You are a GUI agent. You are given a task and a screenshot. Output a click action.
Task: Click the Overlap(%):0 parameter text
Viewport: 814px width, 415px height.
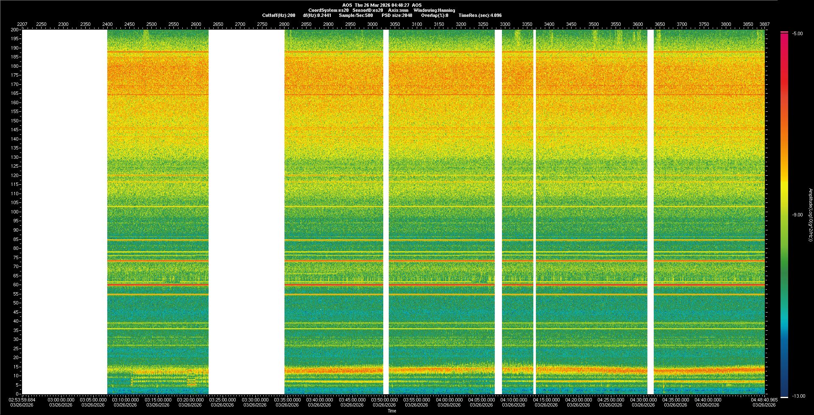pos(435,15)
